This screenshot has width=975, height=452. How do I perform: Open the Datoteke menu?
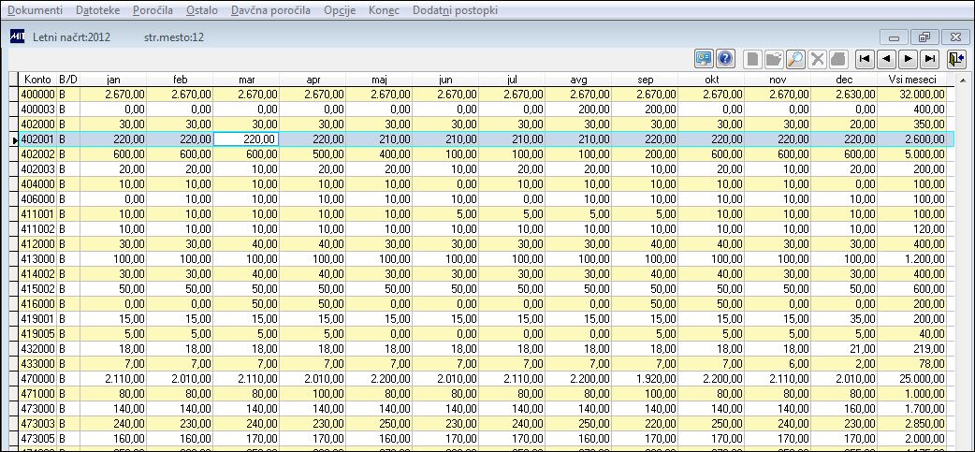pos(97,10)
